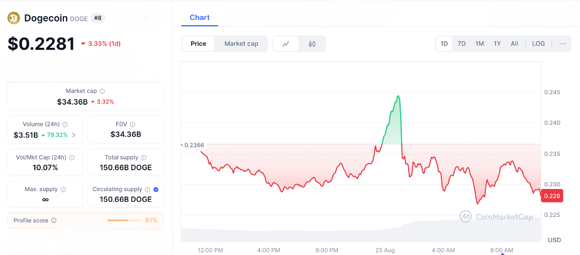
Task: Select the 7D time range
Action: coord(461,43)
